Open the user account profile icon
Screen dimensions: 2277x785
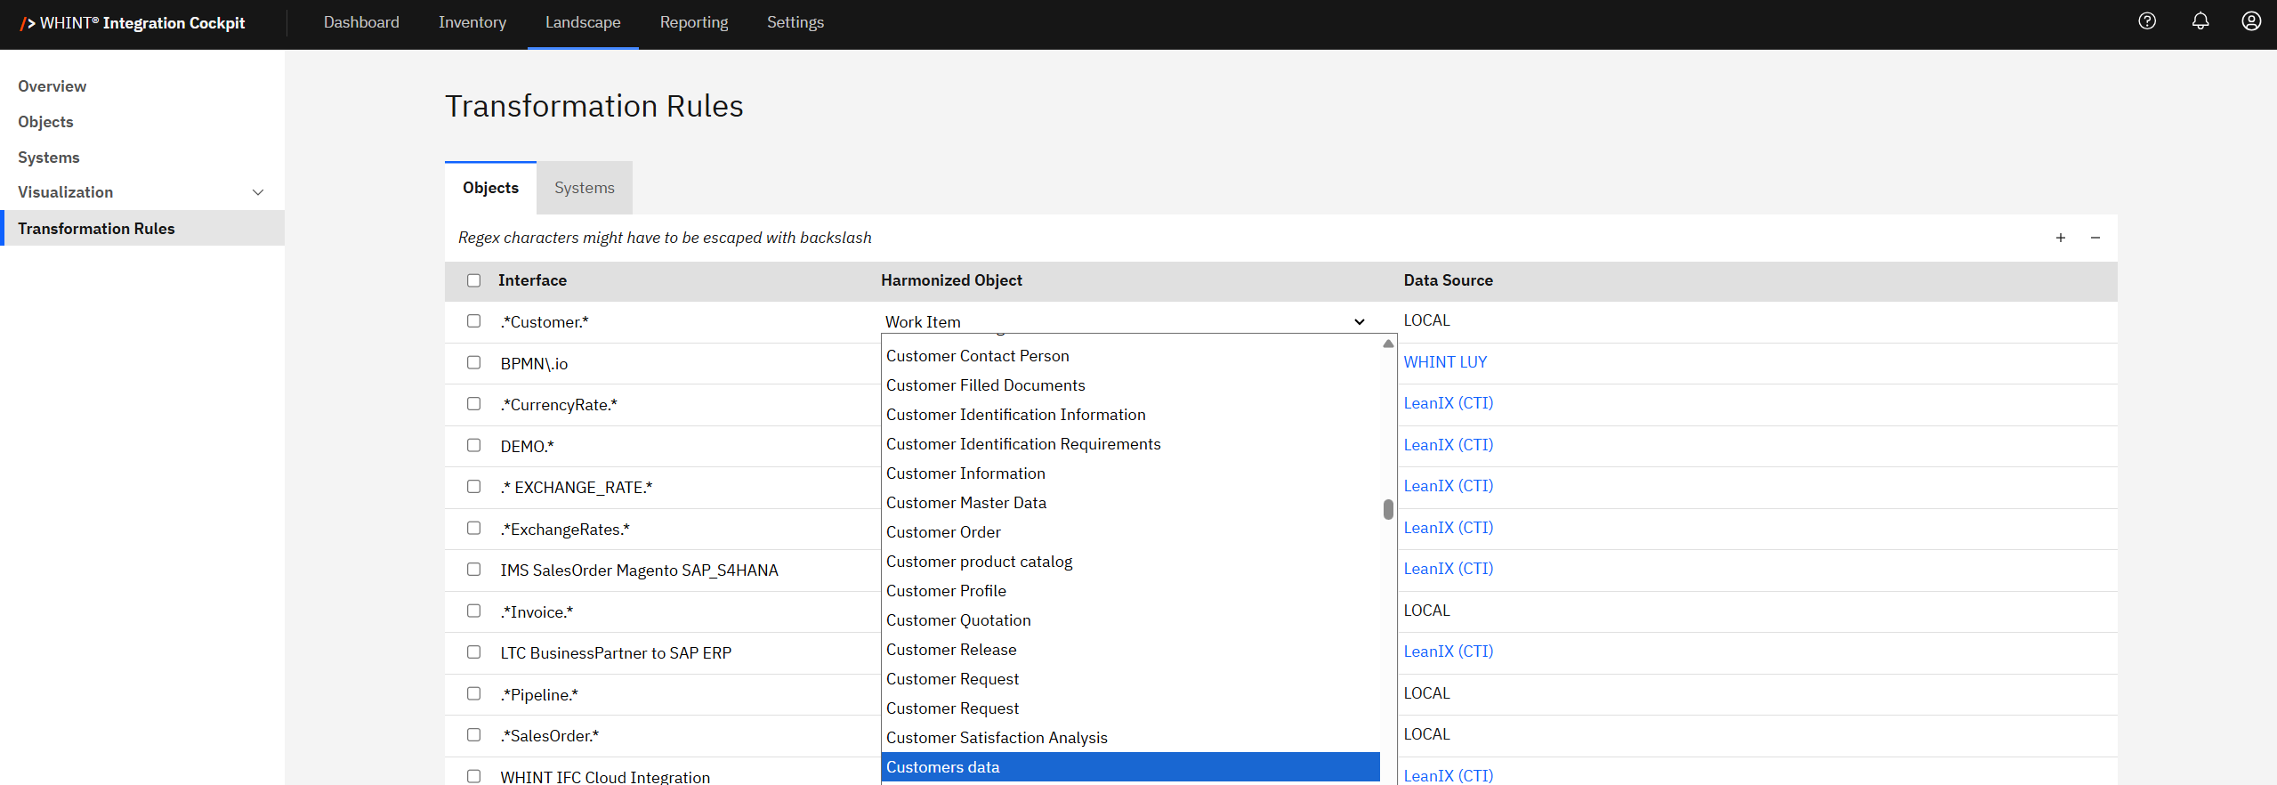(2251, 21)
